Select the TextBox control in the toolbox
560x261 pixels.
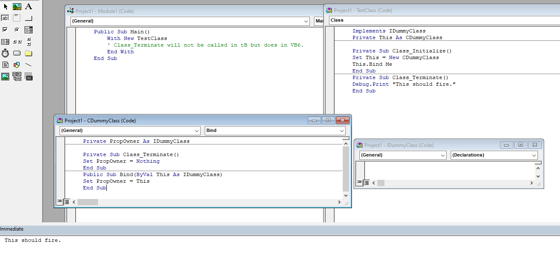pos(5,18)
